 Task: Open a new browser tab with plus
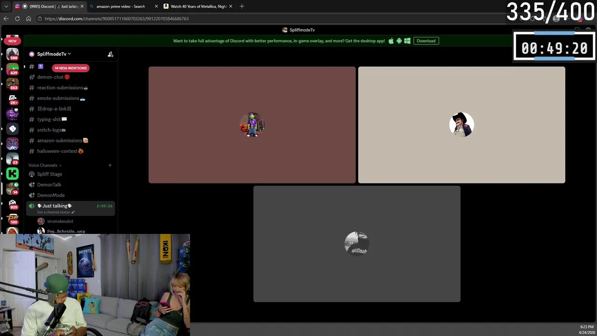tap(242, 6)
